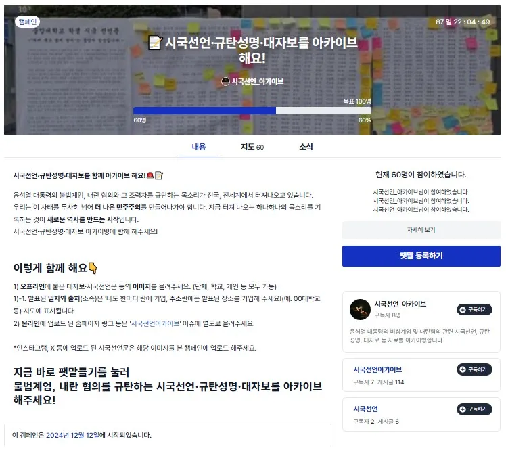Viewport: 506px width, 452px height.
Task: Click the memo emoji in campaign title
Action: (x=155, y=43)
